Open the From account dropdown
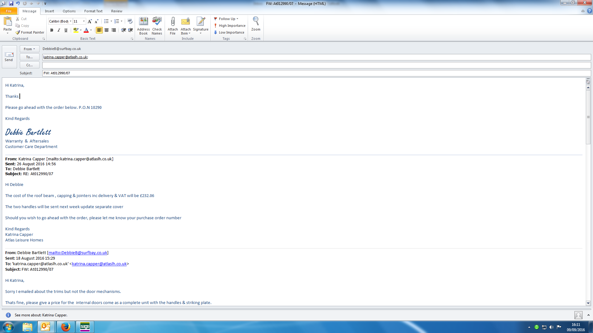 point(29,49)
